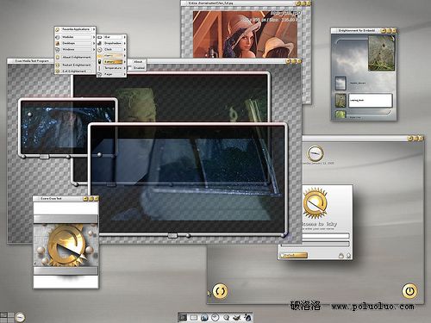Open the Modules submenu entry
431x323 pixels.
(x=75, y=37)
